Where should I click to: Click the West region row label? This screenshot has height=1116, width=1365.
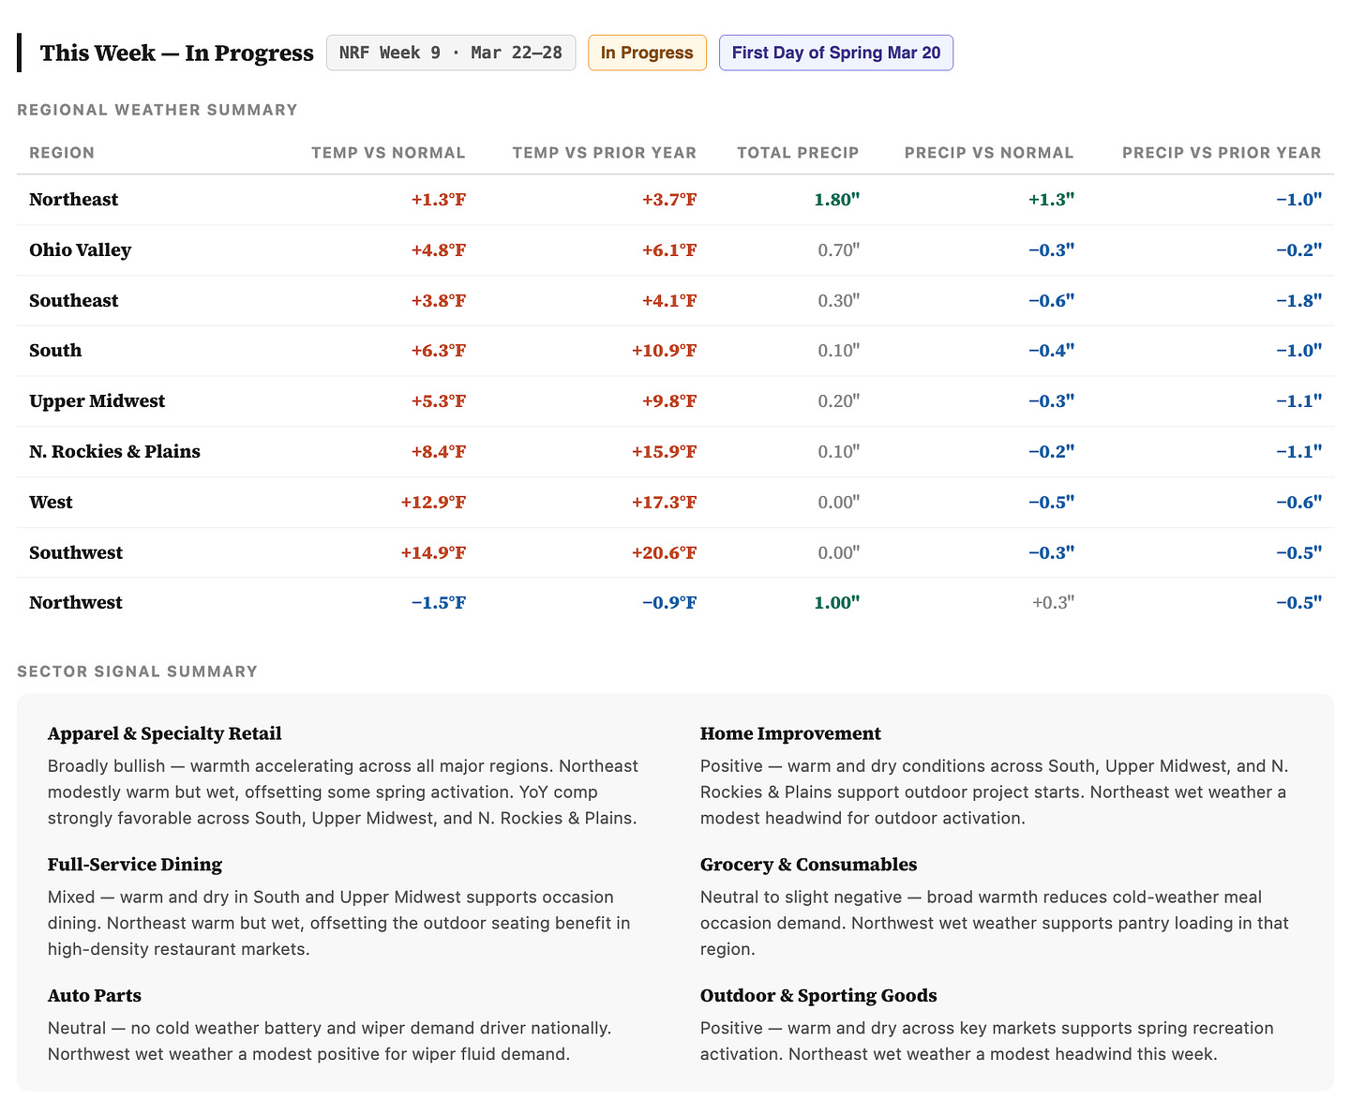(52, 503)
